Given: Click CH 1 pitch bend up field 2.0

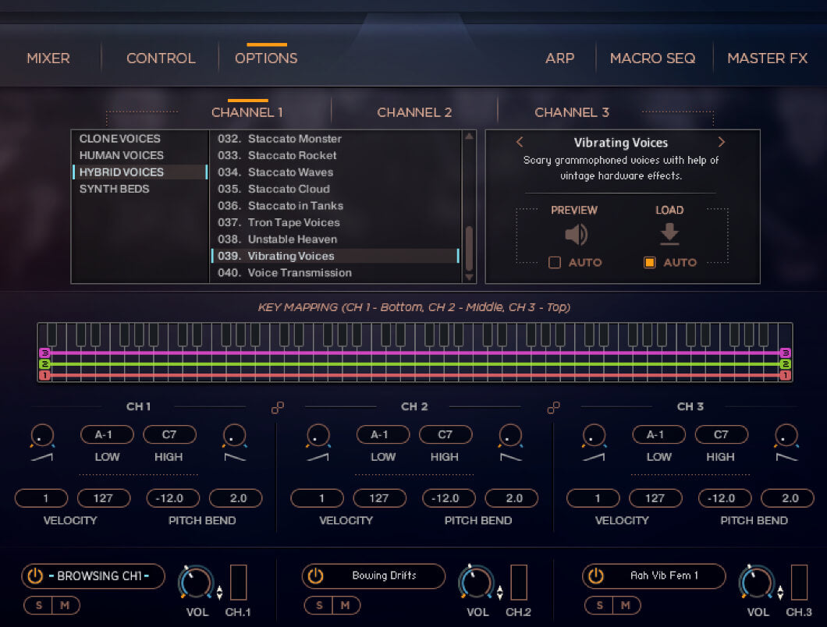Looking at the screenshot, I should [236, 498].
